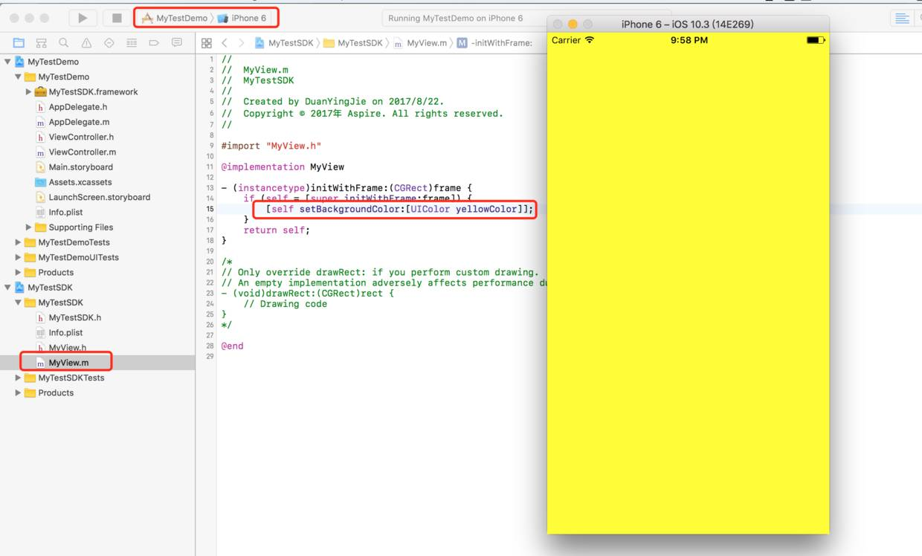Open the Report navigator
The width and height of the screenshot is (922, 556).
click(x=177, y=43)
